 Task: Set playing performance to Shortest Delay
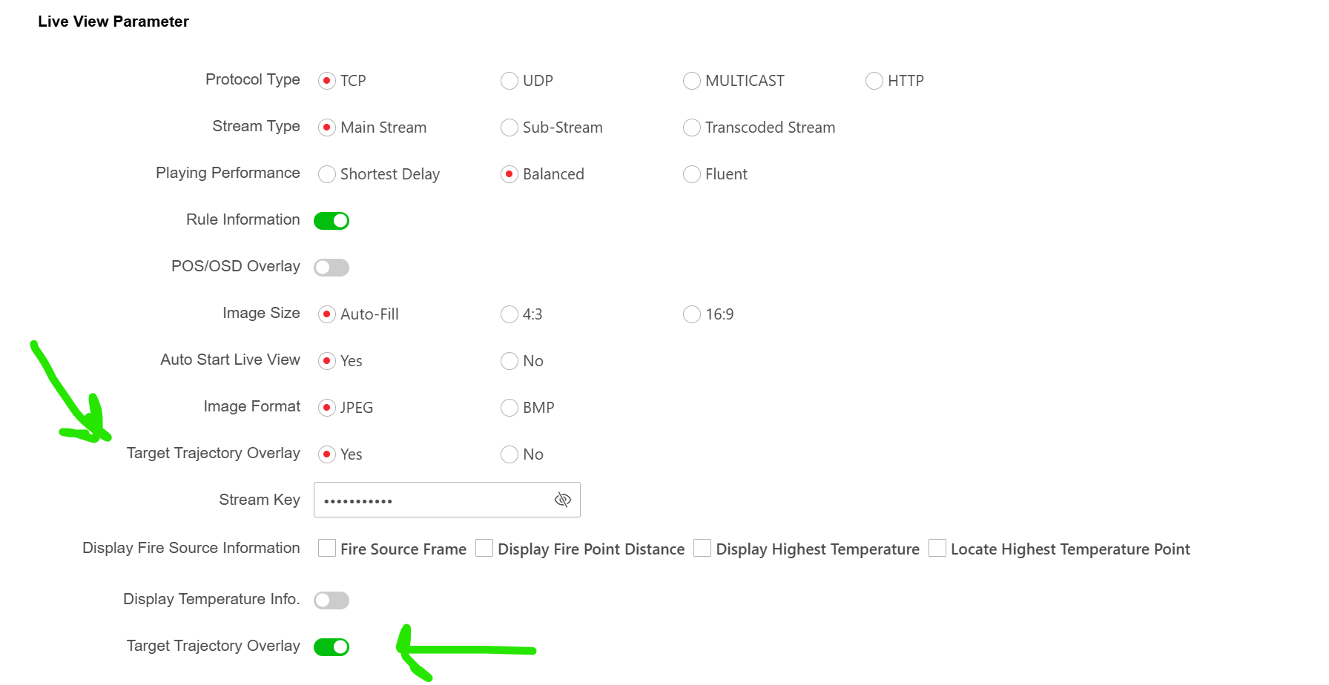327,174
